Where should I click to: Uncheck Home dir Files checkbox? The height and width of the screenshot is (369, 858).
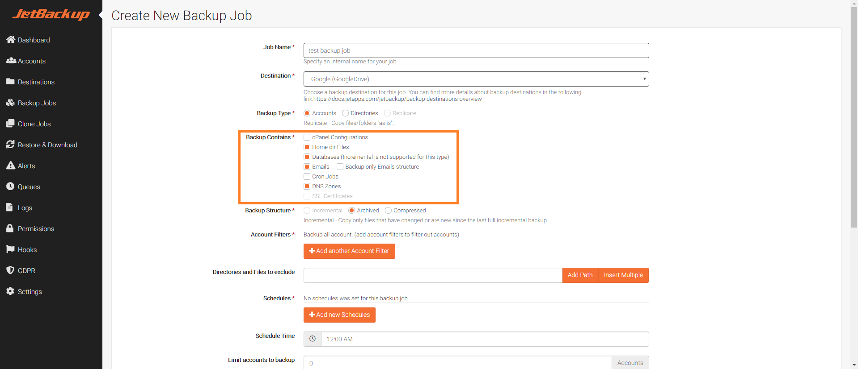tap(307, 147)
